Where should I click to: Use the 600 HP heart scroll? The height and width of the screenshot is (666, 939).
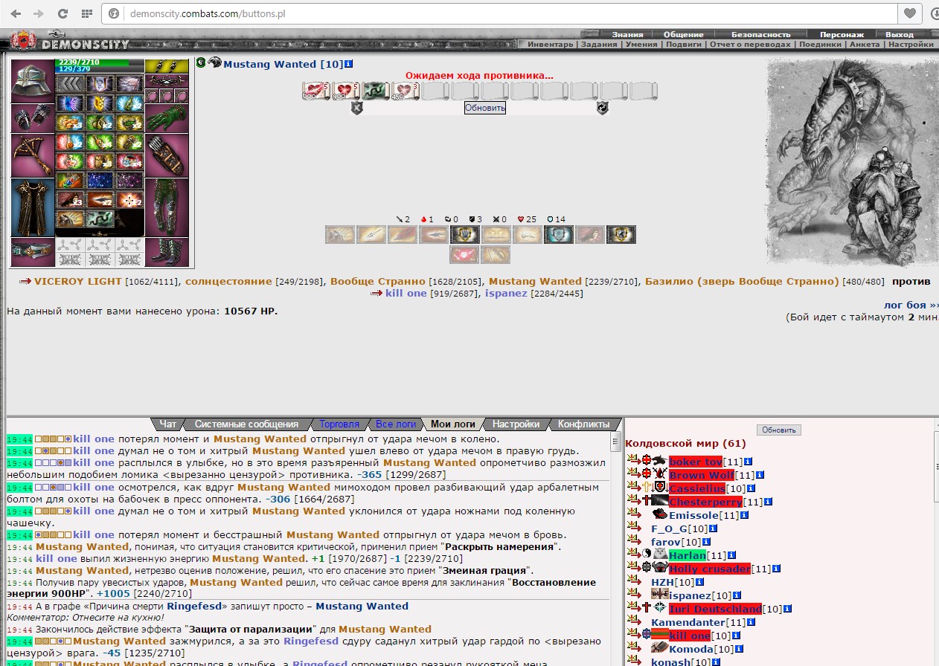[x=316, y=91]
